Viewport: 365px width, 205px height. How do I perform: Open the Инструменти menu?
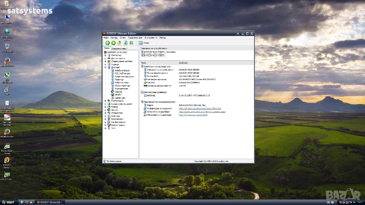(151, 37)
